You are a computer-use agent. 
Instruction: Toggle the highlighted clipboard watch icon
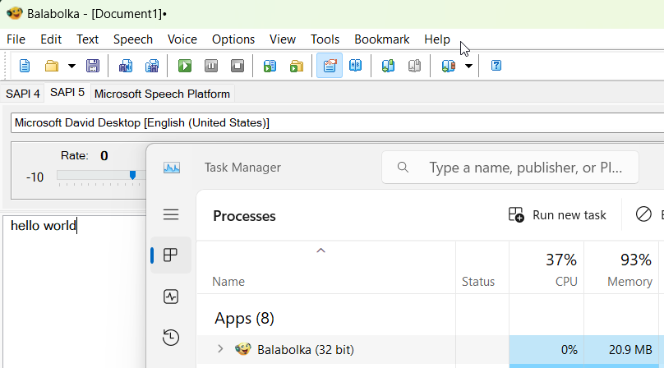tap(330, 66)
